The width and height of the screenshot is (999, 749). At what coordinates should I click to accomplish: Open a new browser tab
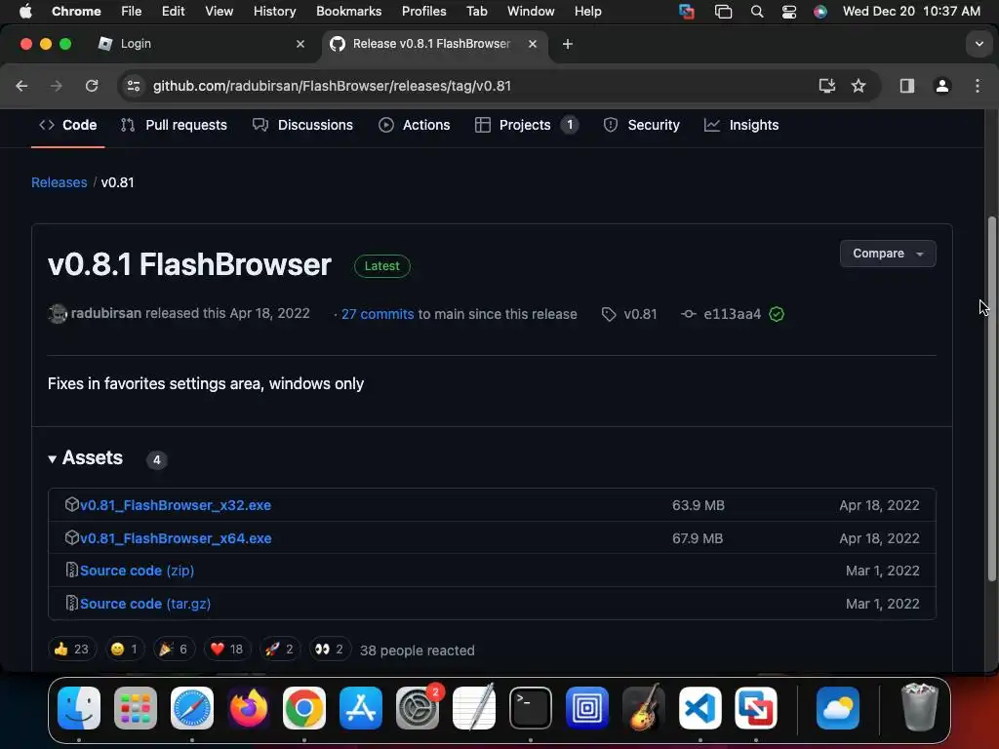pos(567,44)
